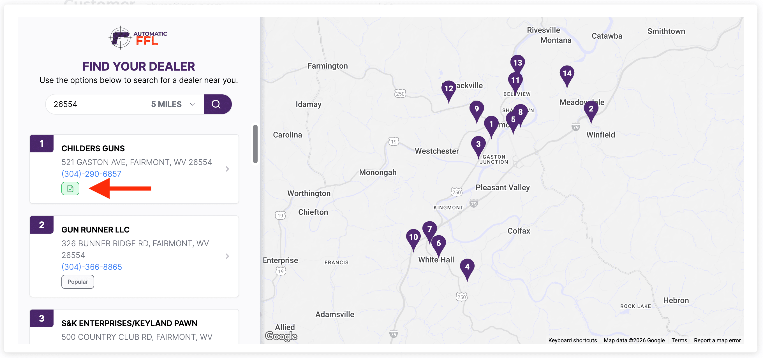Select map pin number 3
Image resolution: width=763 pixels, height=358 pixels.
point(478,144)
